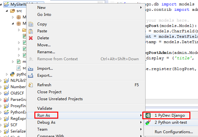This screenshot has height=137, width=198.
Task: Select Run Configurations... in submenu
Action: coord(173,132)
